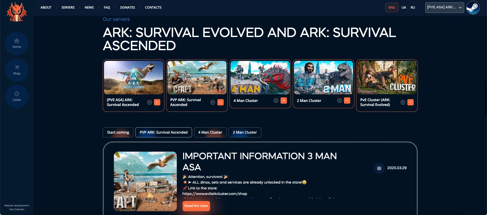Open the SERVERS menu item
This screenshot has width=487, height=215.
pos(68,8)
